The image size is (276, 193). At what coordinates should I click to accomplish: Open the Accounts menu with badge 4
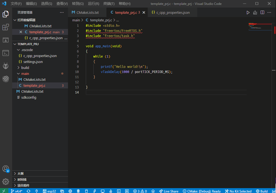pos(6,169)
